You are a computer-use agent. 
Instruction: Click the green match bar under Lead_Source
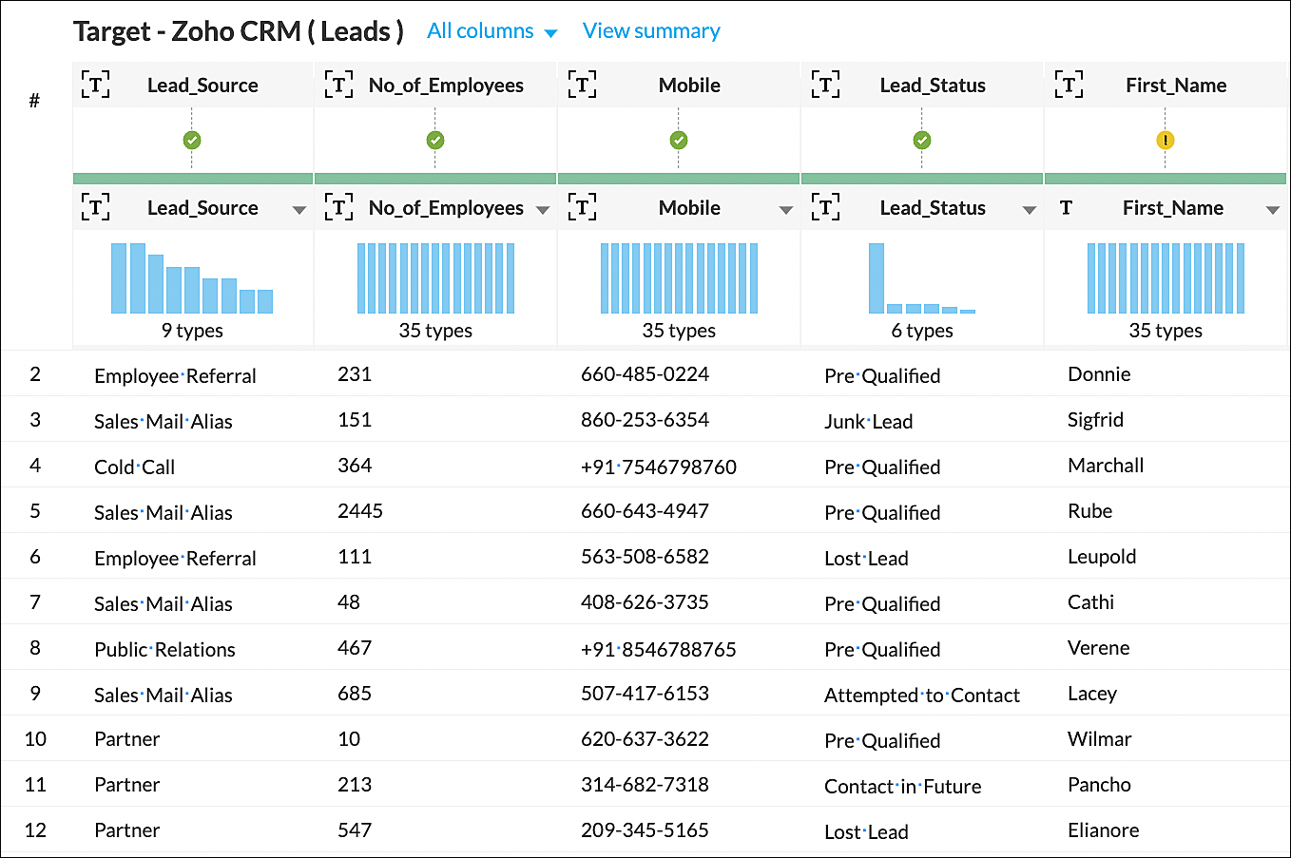(x=193, y=179)
